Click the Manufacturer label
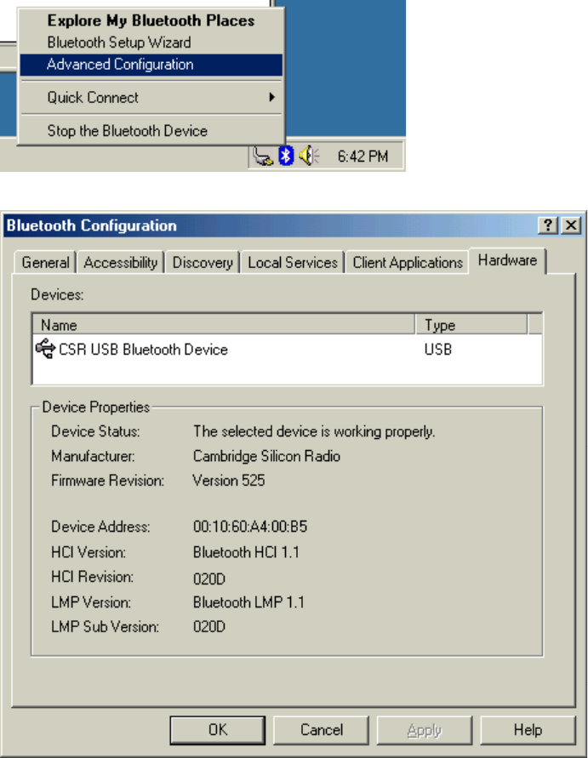588x758 pixels. 93,456
